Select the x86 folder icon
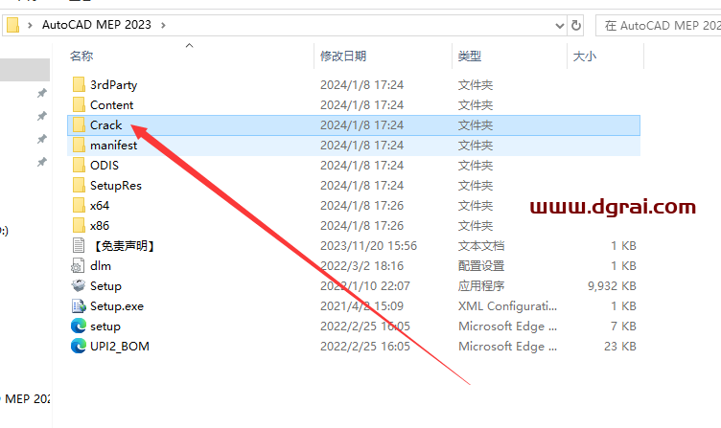 (x=79, y=226)
